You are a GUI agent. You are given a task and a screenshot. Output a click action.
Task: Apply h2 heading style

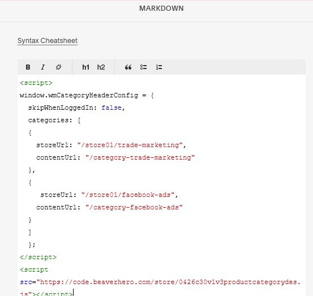click(x=101, y=67)
